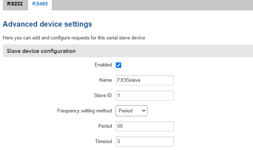The height and width of the screenshot is (150, 253).
Task: Open the Frequency setting method dropdown
Action: [x=131, y=111]
